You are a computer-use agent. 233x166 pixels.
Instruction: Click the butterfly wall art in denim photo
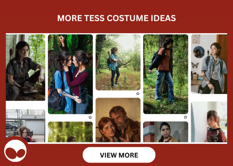point(195,66)
